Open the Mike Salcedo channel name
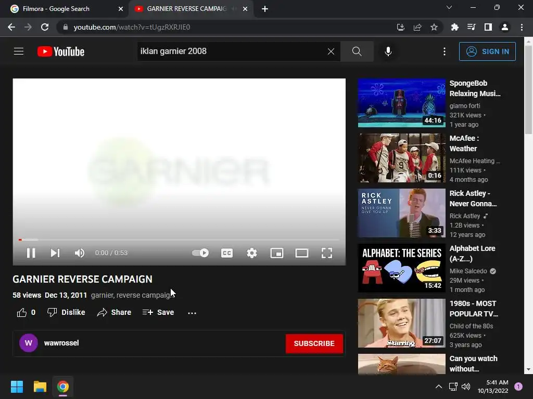The image size is (533, 399). 468,271
